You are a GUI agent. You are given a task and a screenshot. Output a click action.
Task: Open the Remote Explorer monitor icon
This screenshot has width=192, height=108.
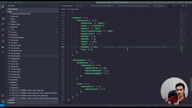(3, 52)
